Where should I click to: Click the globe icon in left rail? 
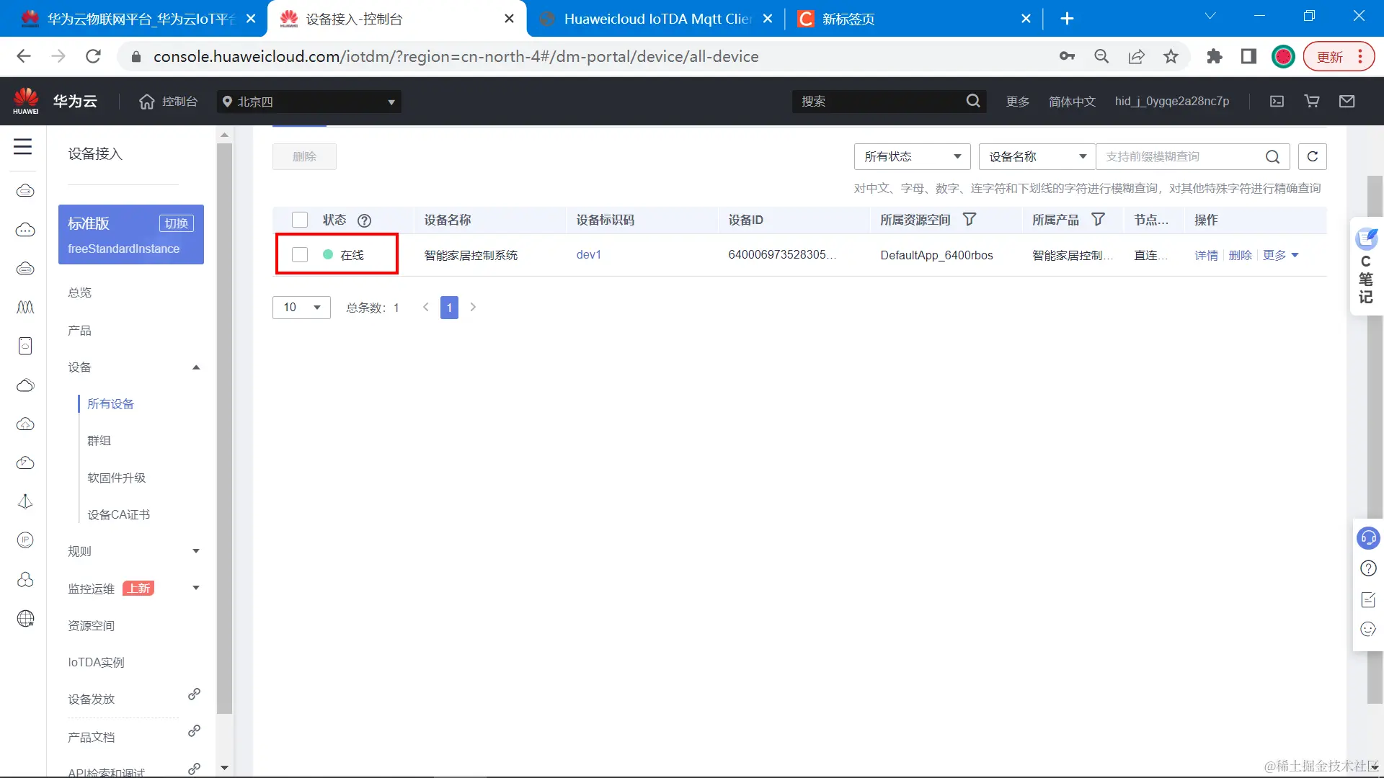[x=25, y=618]
